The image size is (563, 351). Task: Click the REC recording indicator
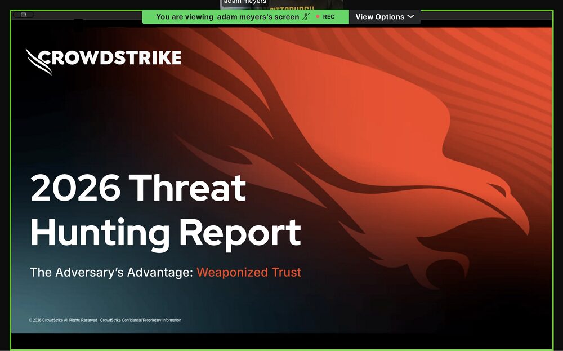click(x=325, y=17)
